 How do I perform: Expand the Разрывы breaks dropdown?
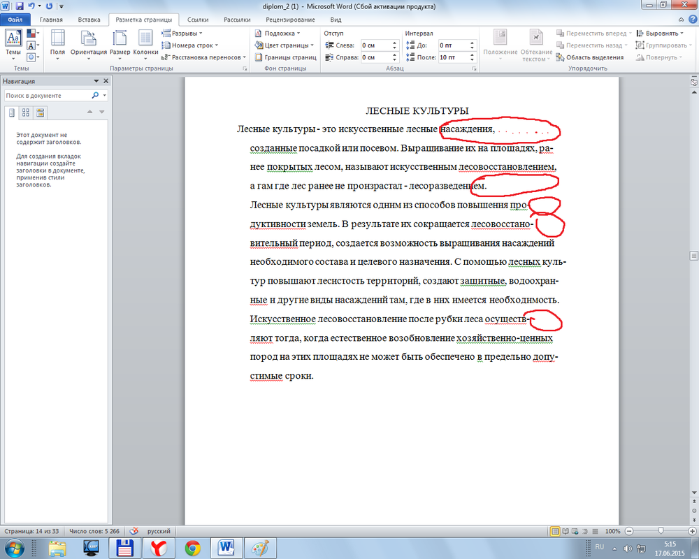click(x=182, y=33)
